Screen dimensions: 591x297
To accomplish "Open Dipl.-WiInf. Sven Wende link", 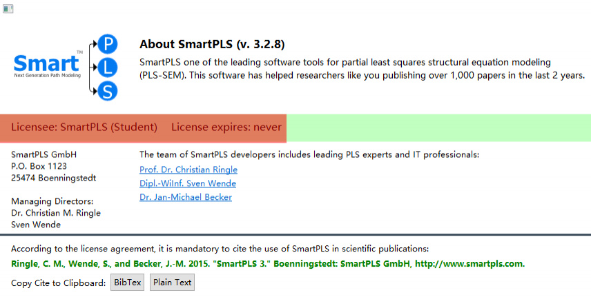I will pos(187,183).
